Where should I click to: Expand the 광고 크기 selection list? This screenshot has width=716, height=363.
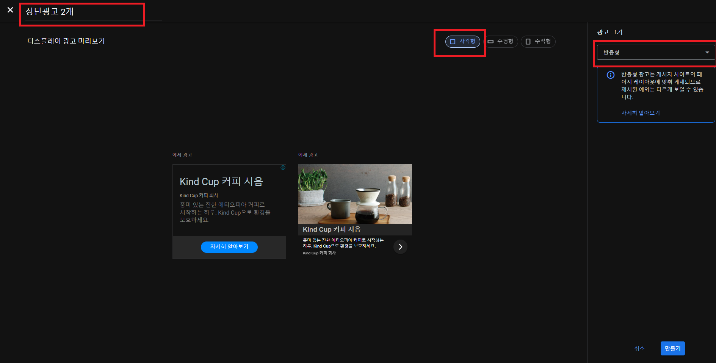point(656,52)
